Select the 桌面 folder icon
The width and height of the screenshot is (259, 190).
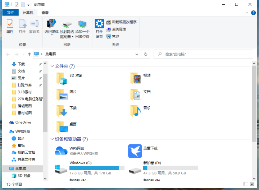click(62, 127)
